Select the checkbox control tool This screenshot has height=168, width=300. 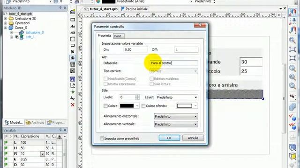(73, 52)
